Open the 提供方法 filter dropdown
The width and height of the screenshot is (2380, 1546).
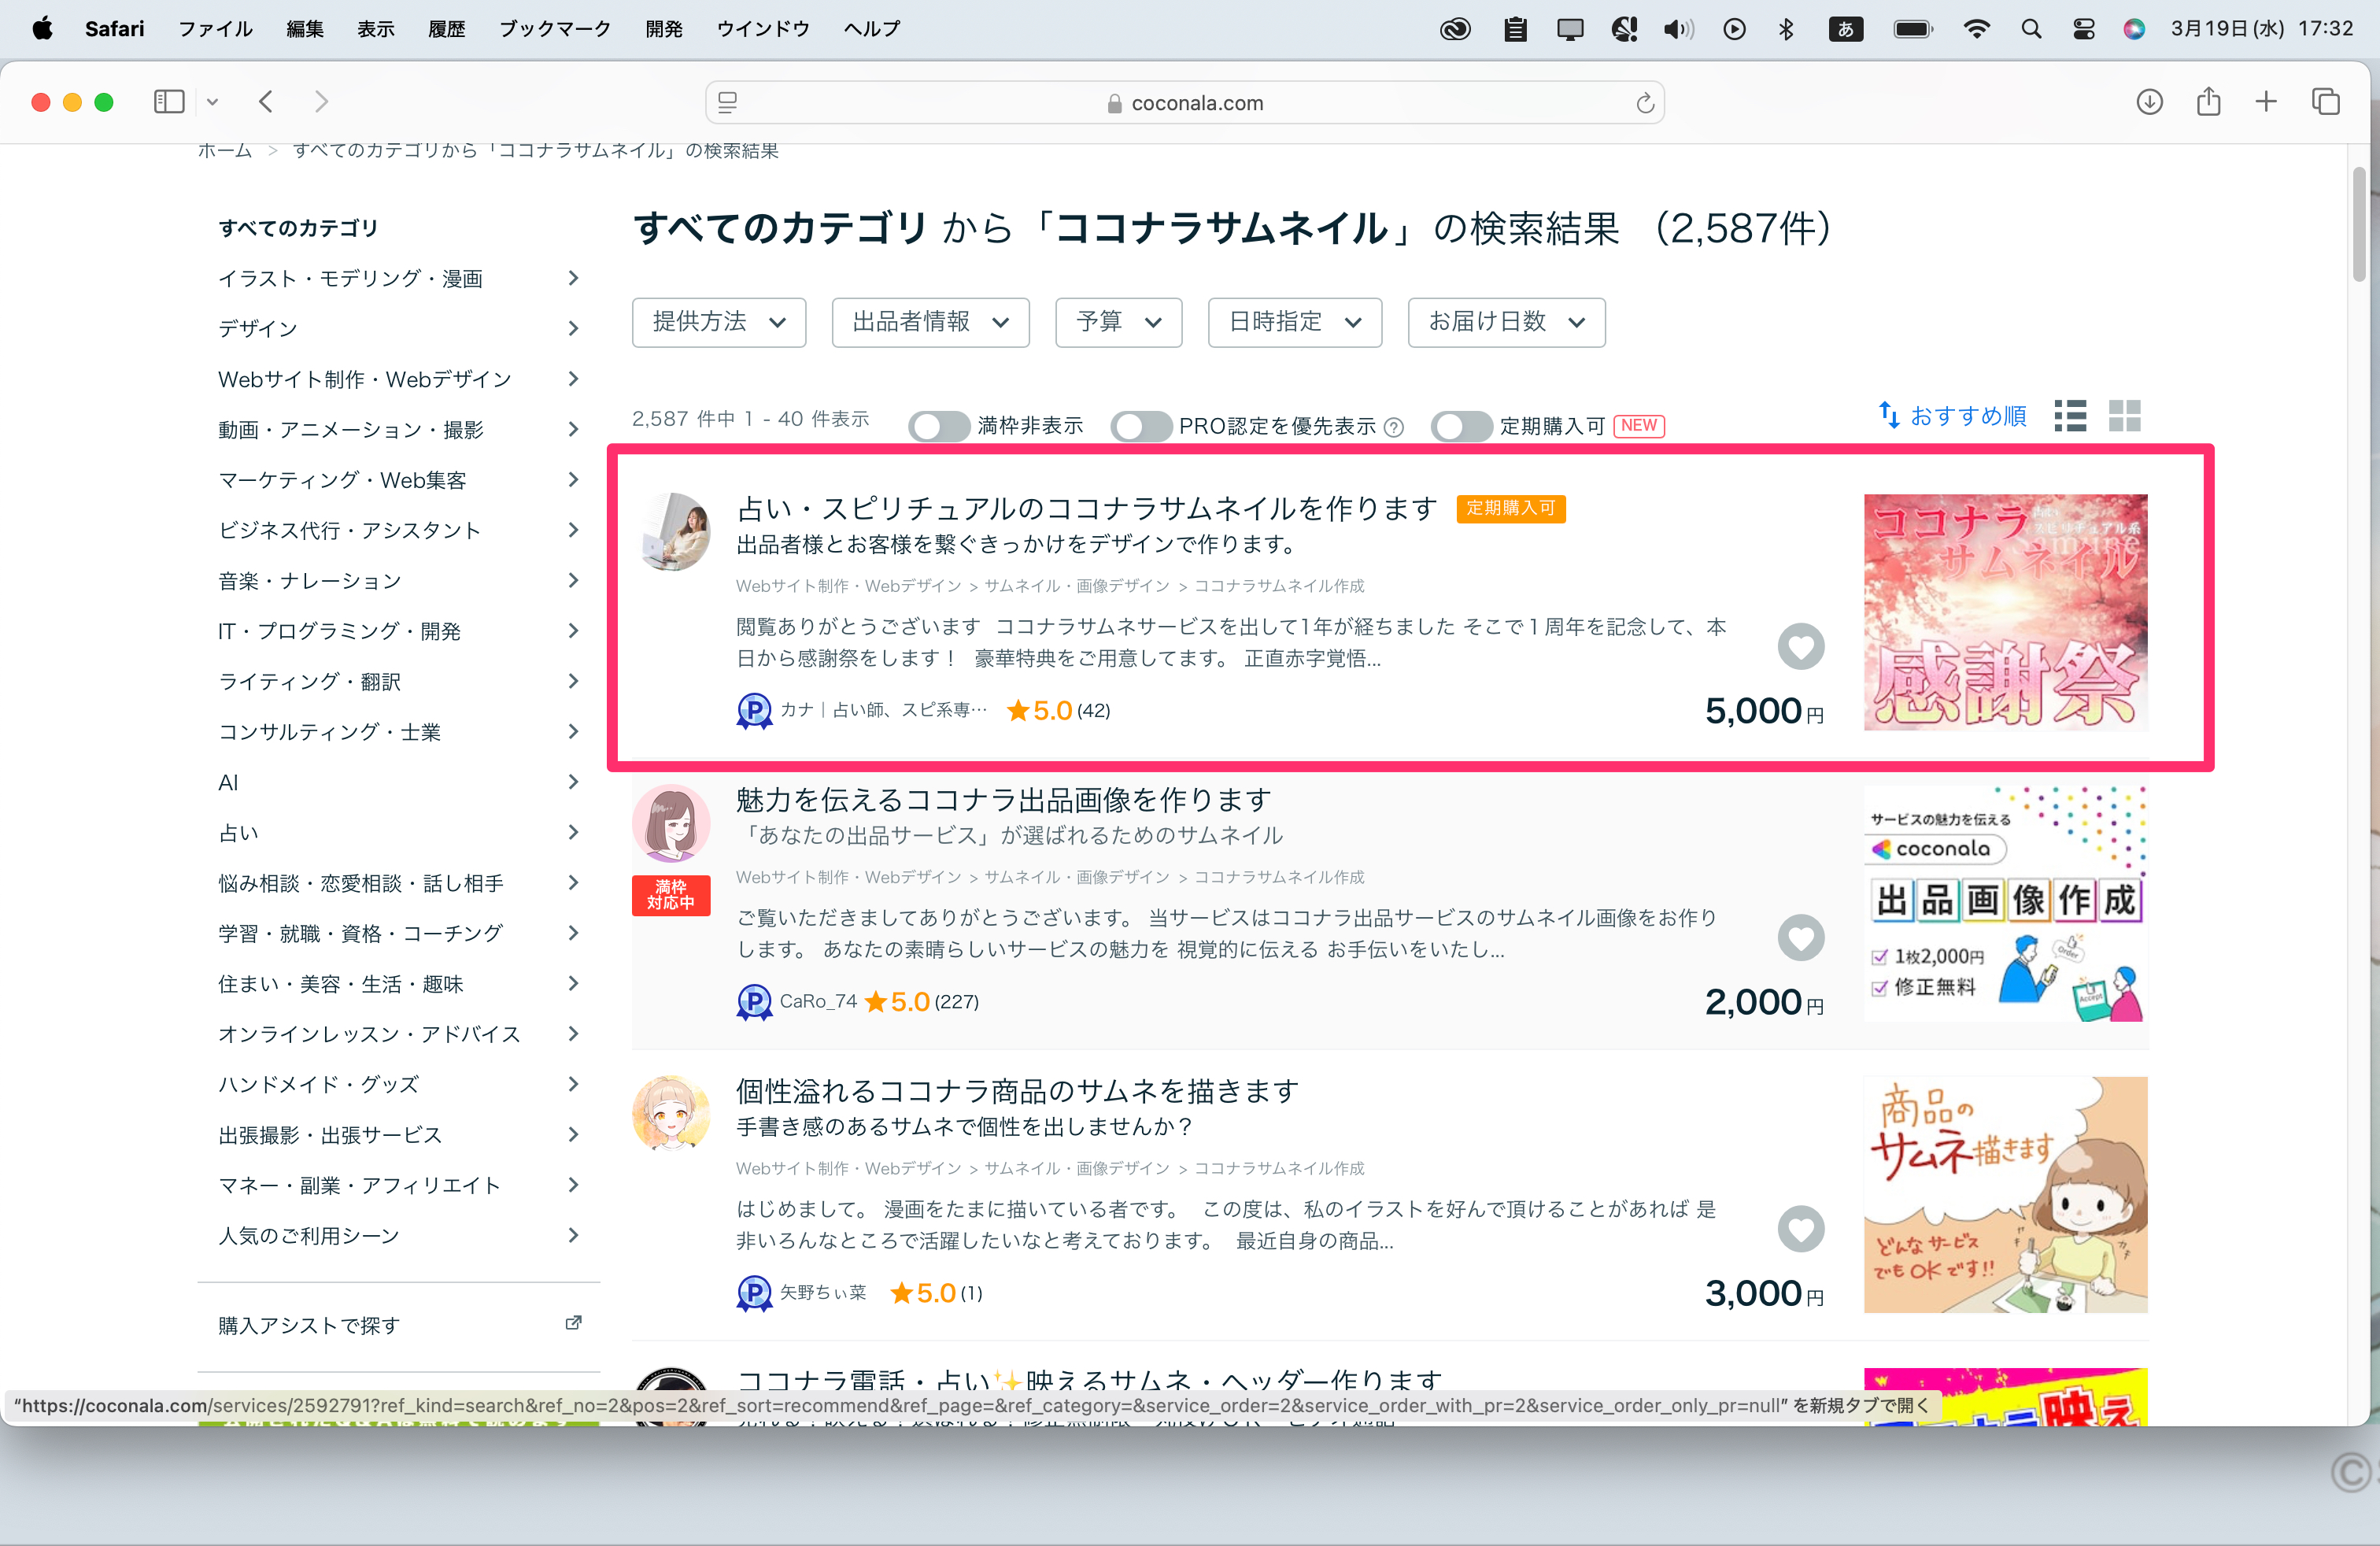719,322
